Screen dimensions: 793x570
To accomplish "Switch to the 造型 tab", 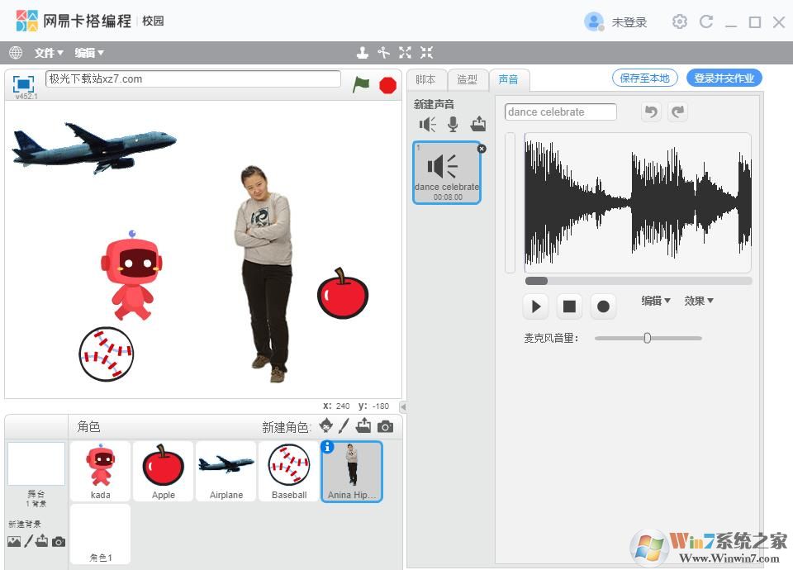I will tap(468, 79).
